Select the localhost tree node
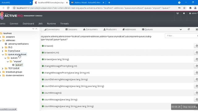 point(7,33)
